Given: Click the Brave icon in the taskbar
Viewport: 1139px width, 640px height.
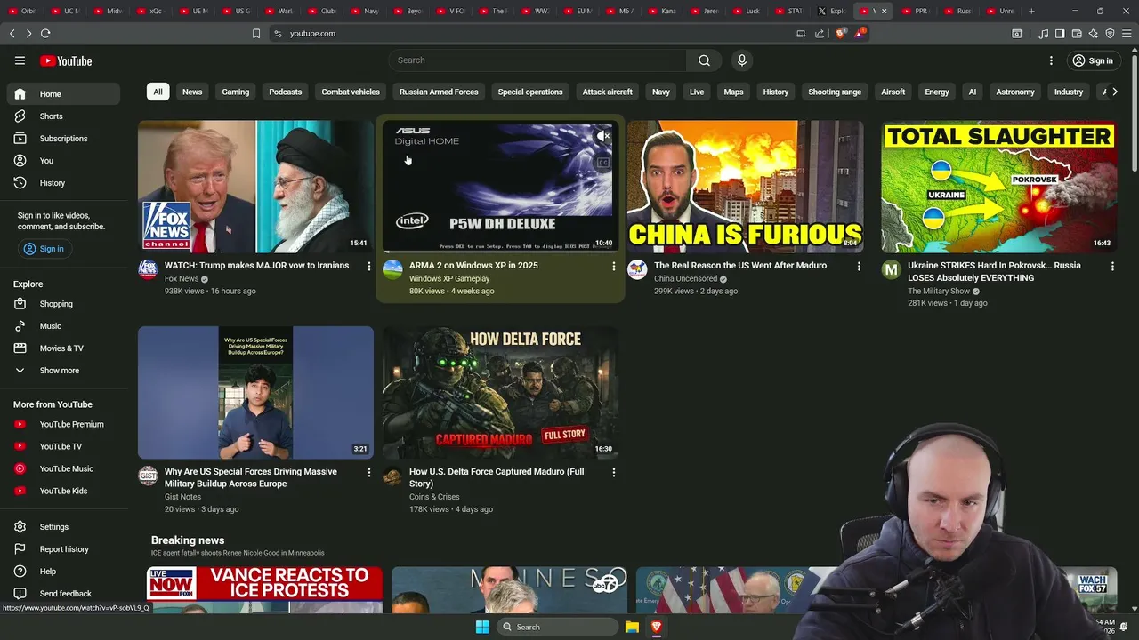Looking at the screenshot, I should (x=657, y=627).
